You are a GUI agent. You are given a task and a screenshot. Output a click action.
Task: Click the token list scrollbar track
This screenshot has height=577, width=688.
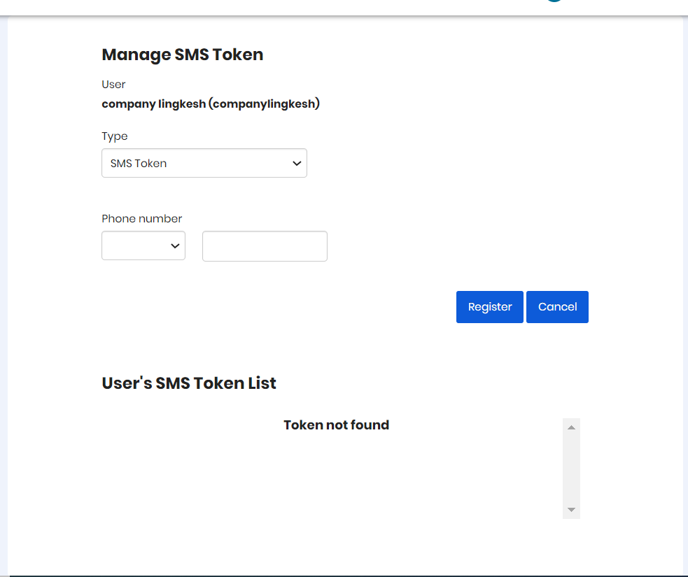(x=571, y=469)
